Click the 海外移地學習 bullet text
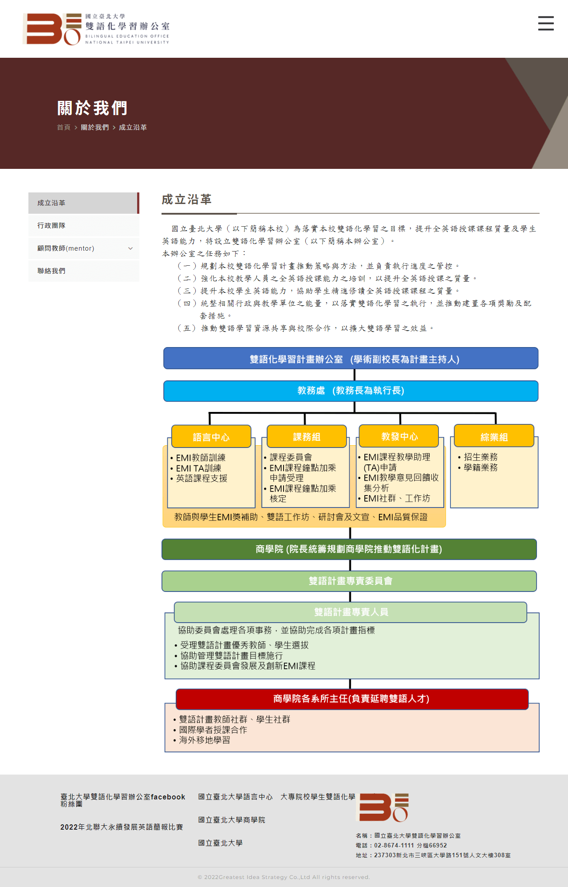The width and height of the screenshot is (568, 887). 205,740
